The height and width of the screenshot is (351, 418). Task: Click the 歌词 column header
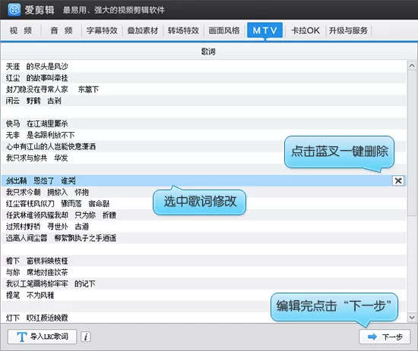[208, 52]
